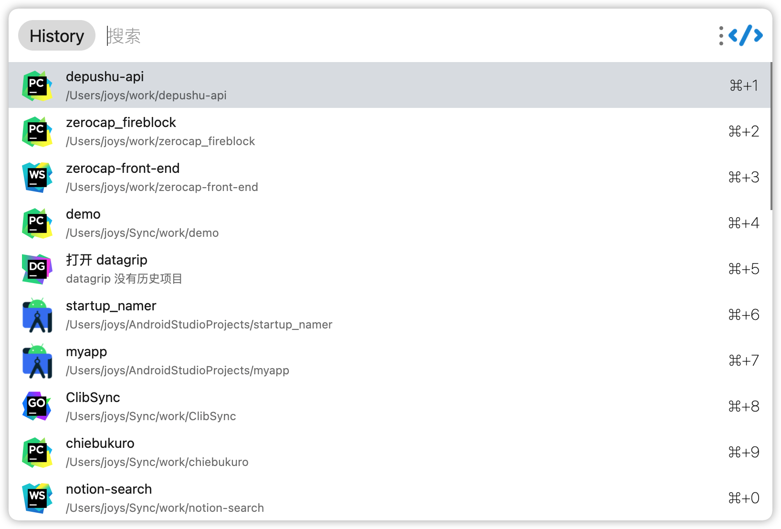The height and width of the screenshot is (529, 781).
Task: Click the PyCharm icon beside zerocap_fireblock
Action: 37,132
